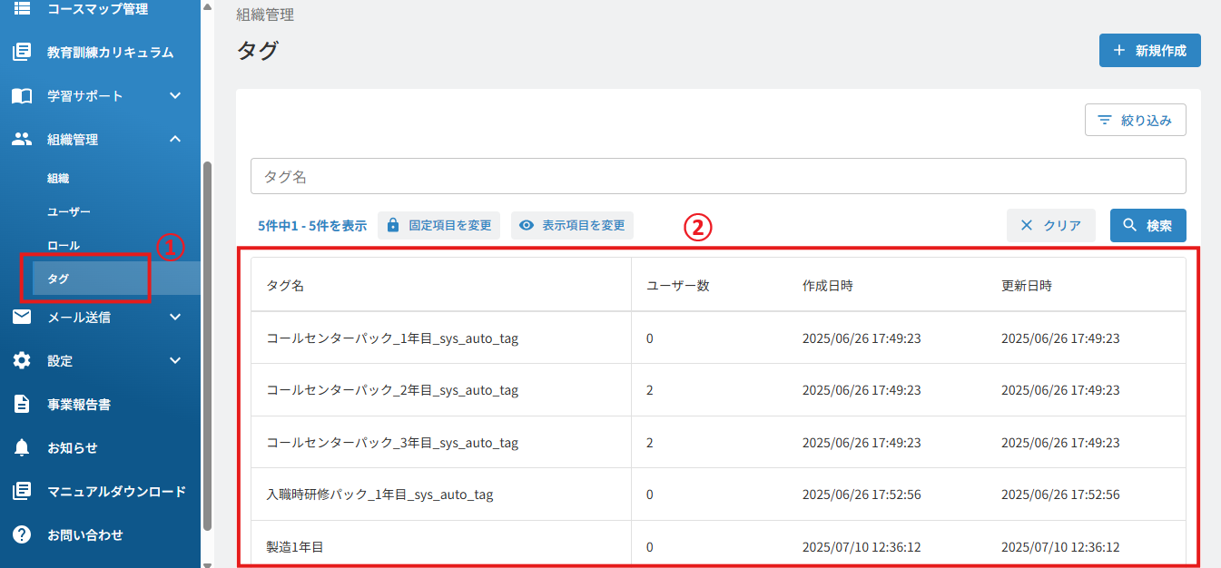Expand the 学習サポート menu chevron
This screenshot has width=1221, height=568.
click(x=176, y=96)
